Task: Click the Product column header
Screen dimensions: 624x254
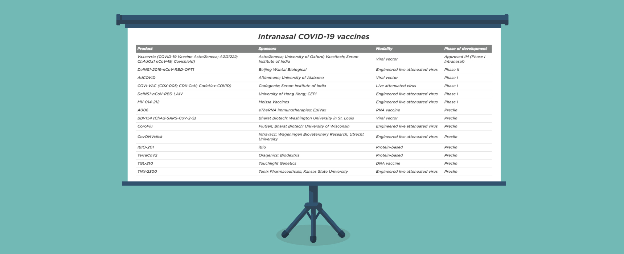Action: 145,49
